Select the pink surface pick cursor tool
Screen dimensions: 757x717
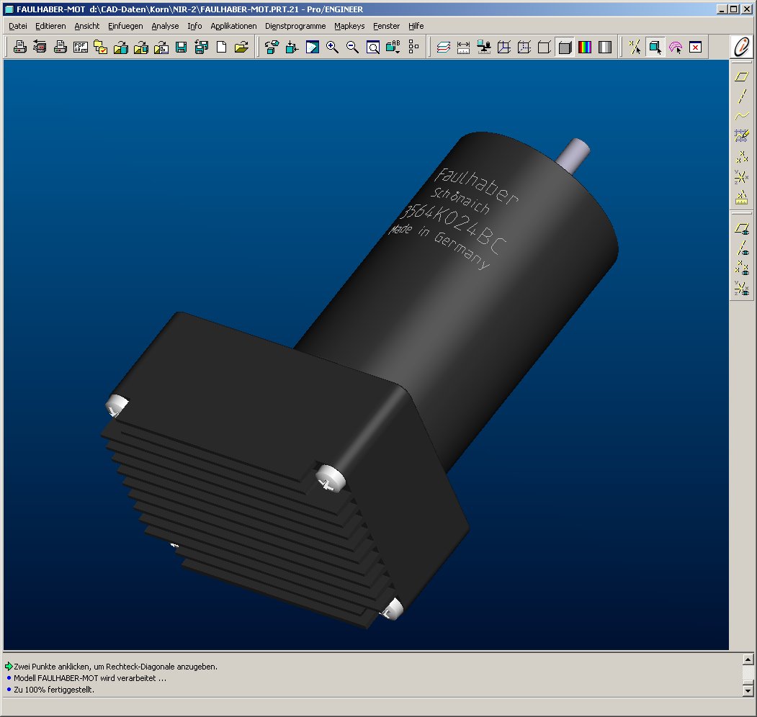point(676,47)
